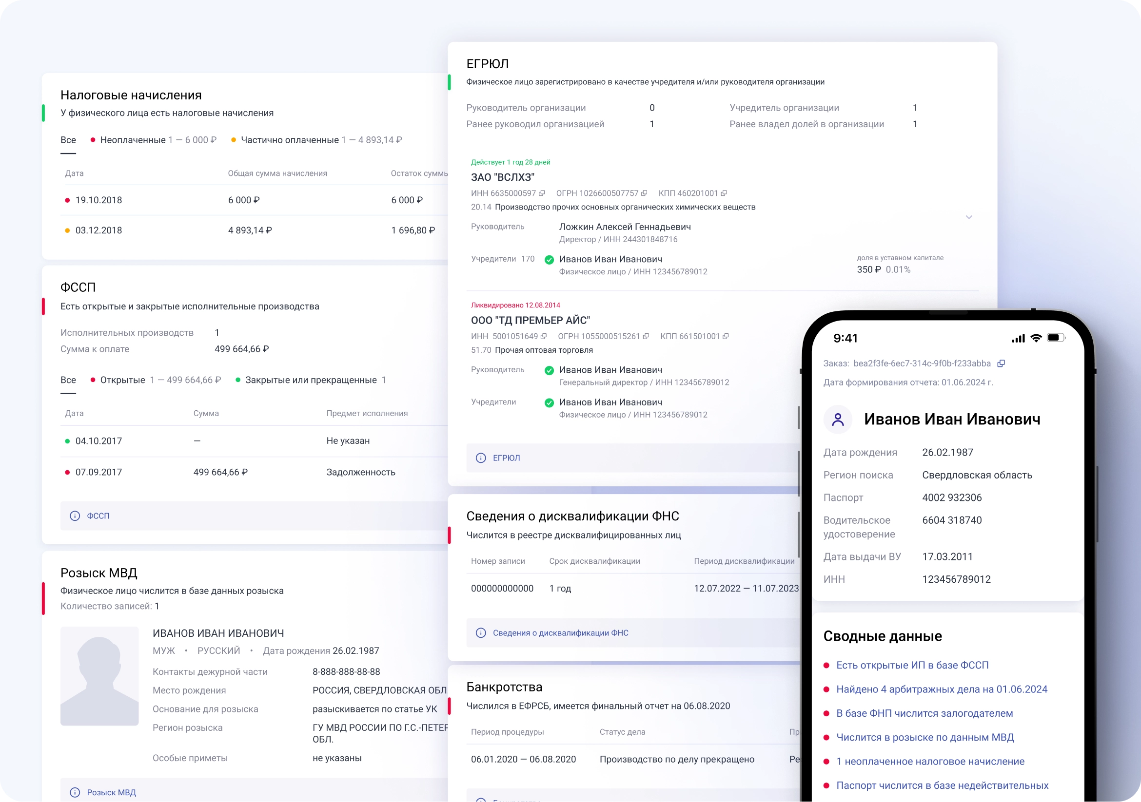
Task: Switch to Все tab in Налоговые начисления
Action: [68, 139]
